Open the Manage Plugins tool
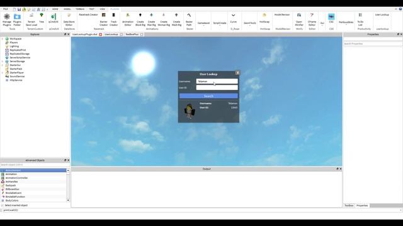 [x=7, y=19]
